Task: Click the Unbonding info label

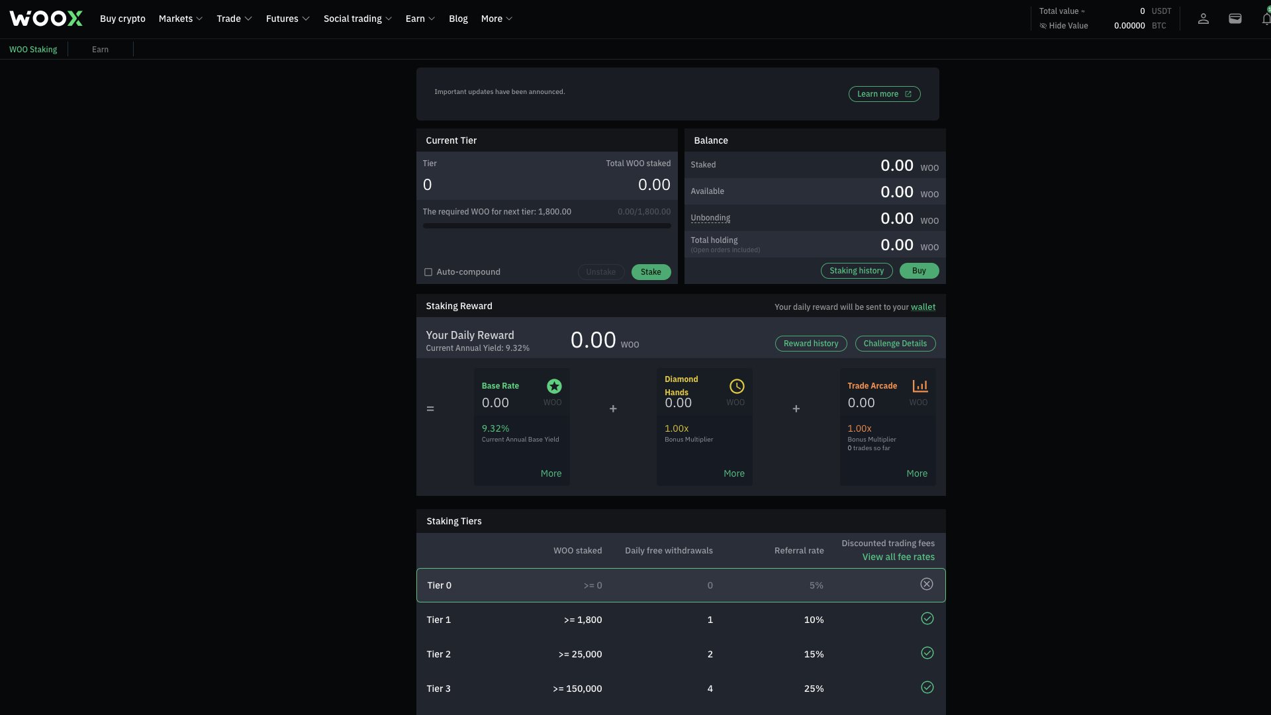Action: pyautogui.click(x=710, y=217)
